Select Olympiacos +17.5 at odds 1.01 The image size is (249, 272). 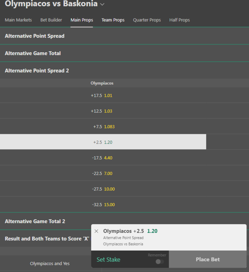[103, 95]
